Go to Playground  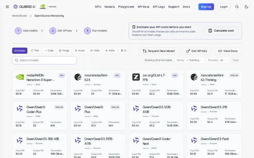click(x=126, y=7)
